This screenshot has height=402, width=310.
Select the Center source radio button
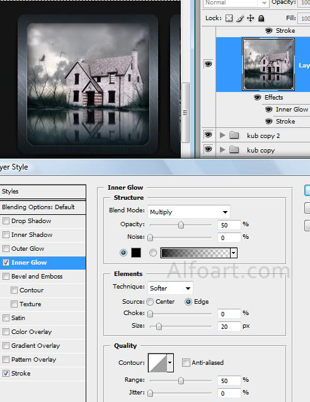tap(150, 302)
